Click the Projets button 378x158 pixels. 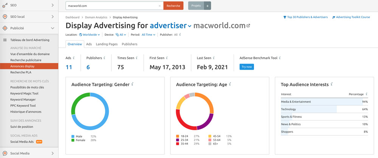click(x=196, y=6)
